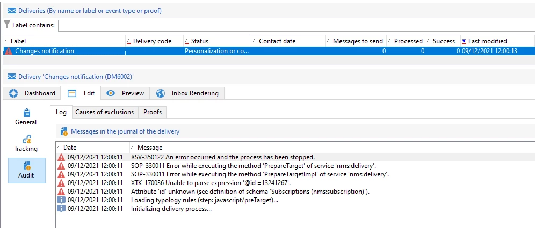This screenshot has width=535, height=228.
Task: Open the Preview tab
Action: (x=126, y=93)
